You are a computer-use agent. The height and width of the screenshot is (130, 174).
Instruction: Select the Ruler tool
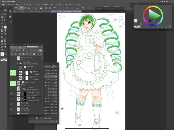(x=2, y=47)
